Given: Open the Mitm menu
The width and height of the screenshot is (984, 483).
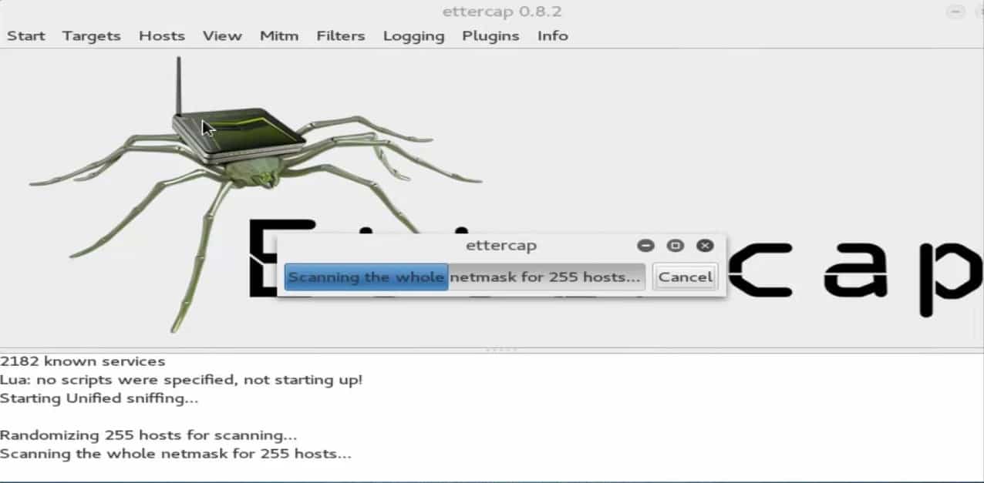Looking at the screenshot, I should click(279, 35).
